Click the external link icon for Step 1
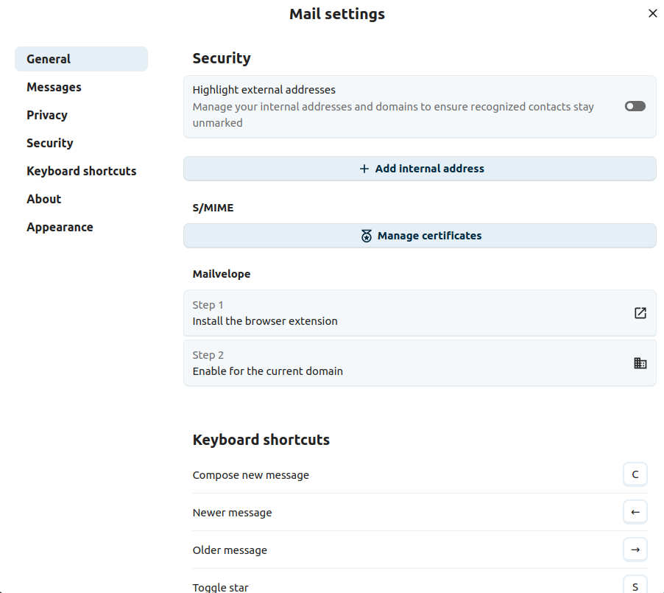This screenshot has height=593, width=664. point(640,313)
